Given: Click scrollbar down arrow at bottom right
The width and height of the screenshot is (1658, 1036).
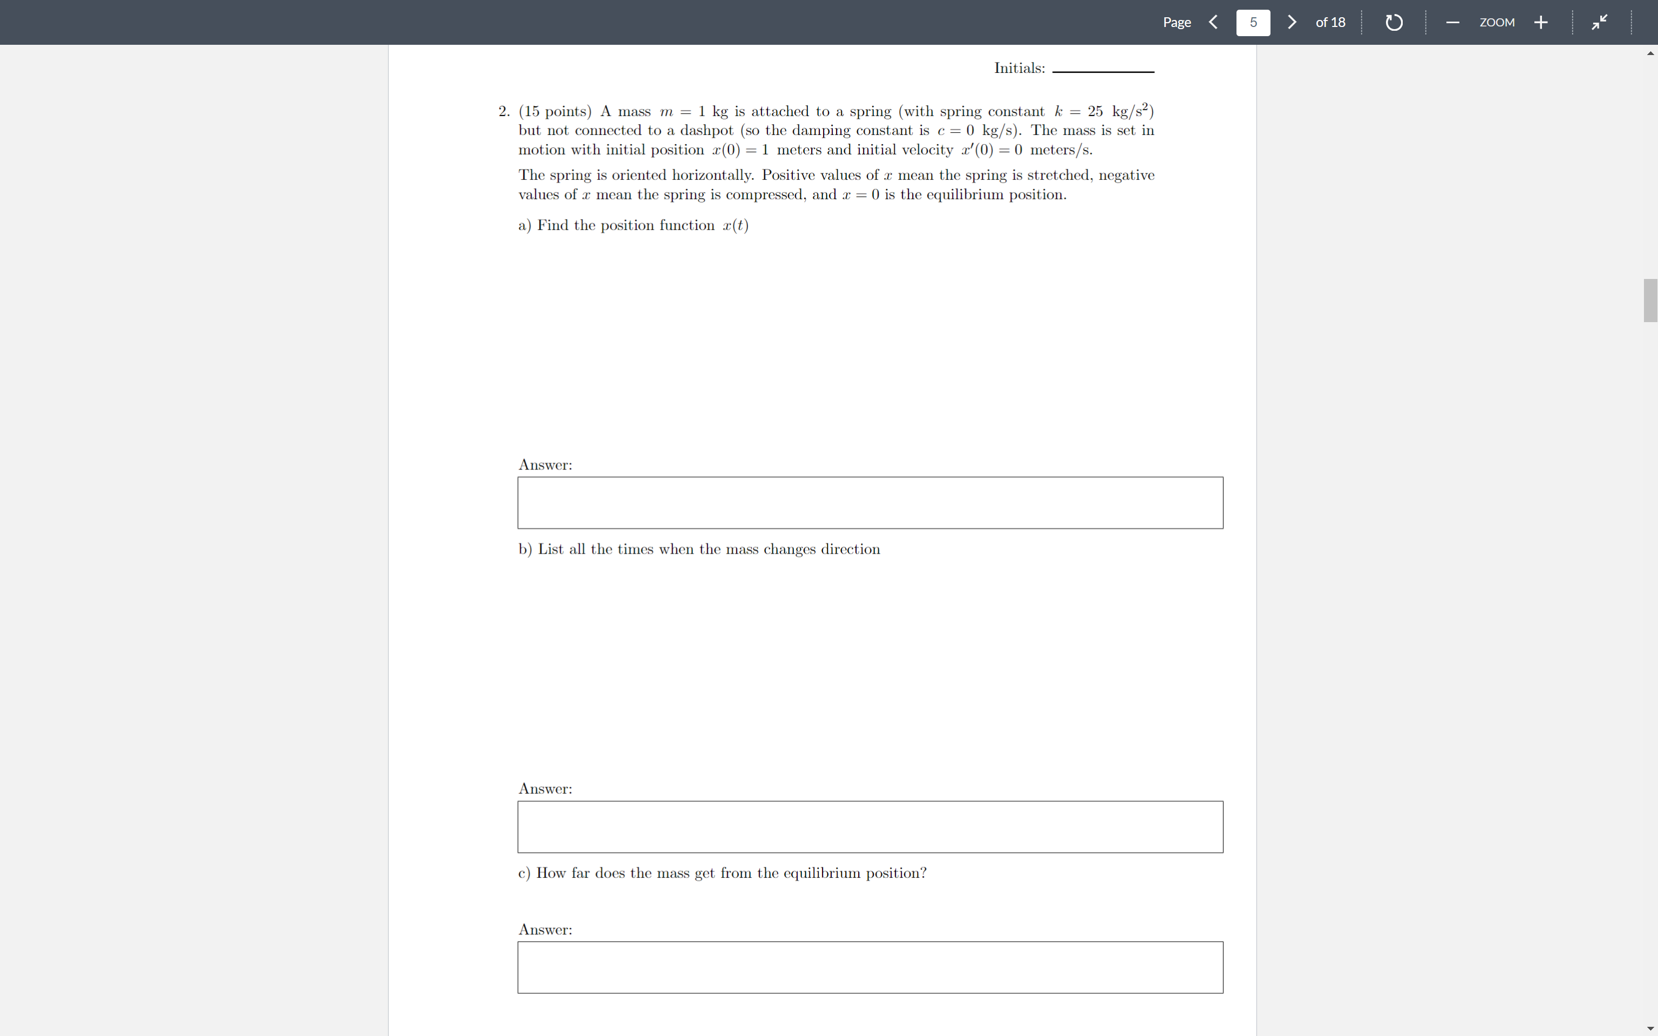Looking at the screenshot, I should tap(1650, 1028).
